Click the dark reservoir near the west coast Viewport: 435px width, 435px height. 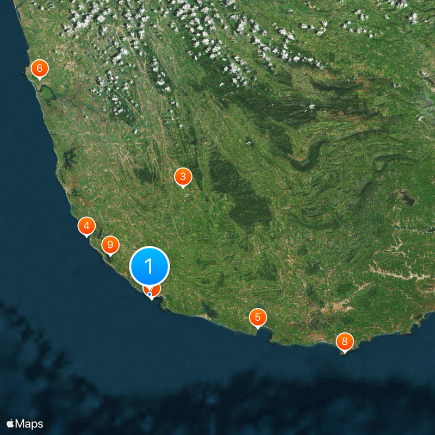pyautogui.click(x=70, y=158)
